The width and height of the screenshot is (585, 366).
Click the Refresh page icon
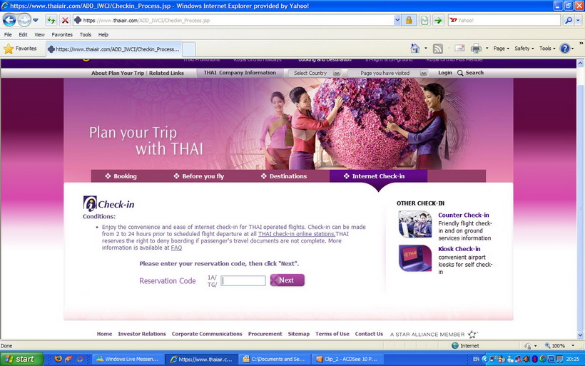click(x=51, y=20)
